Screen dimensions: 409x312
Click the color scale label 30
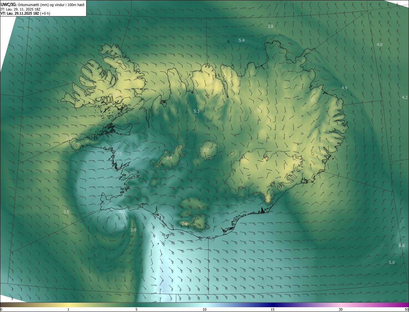pos(341,309)
